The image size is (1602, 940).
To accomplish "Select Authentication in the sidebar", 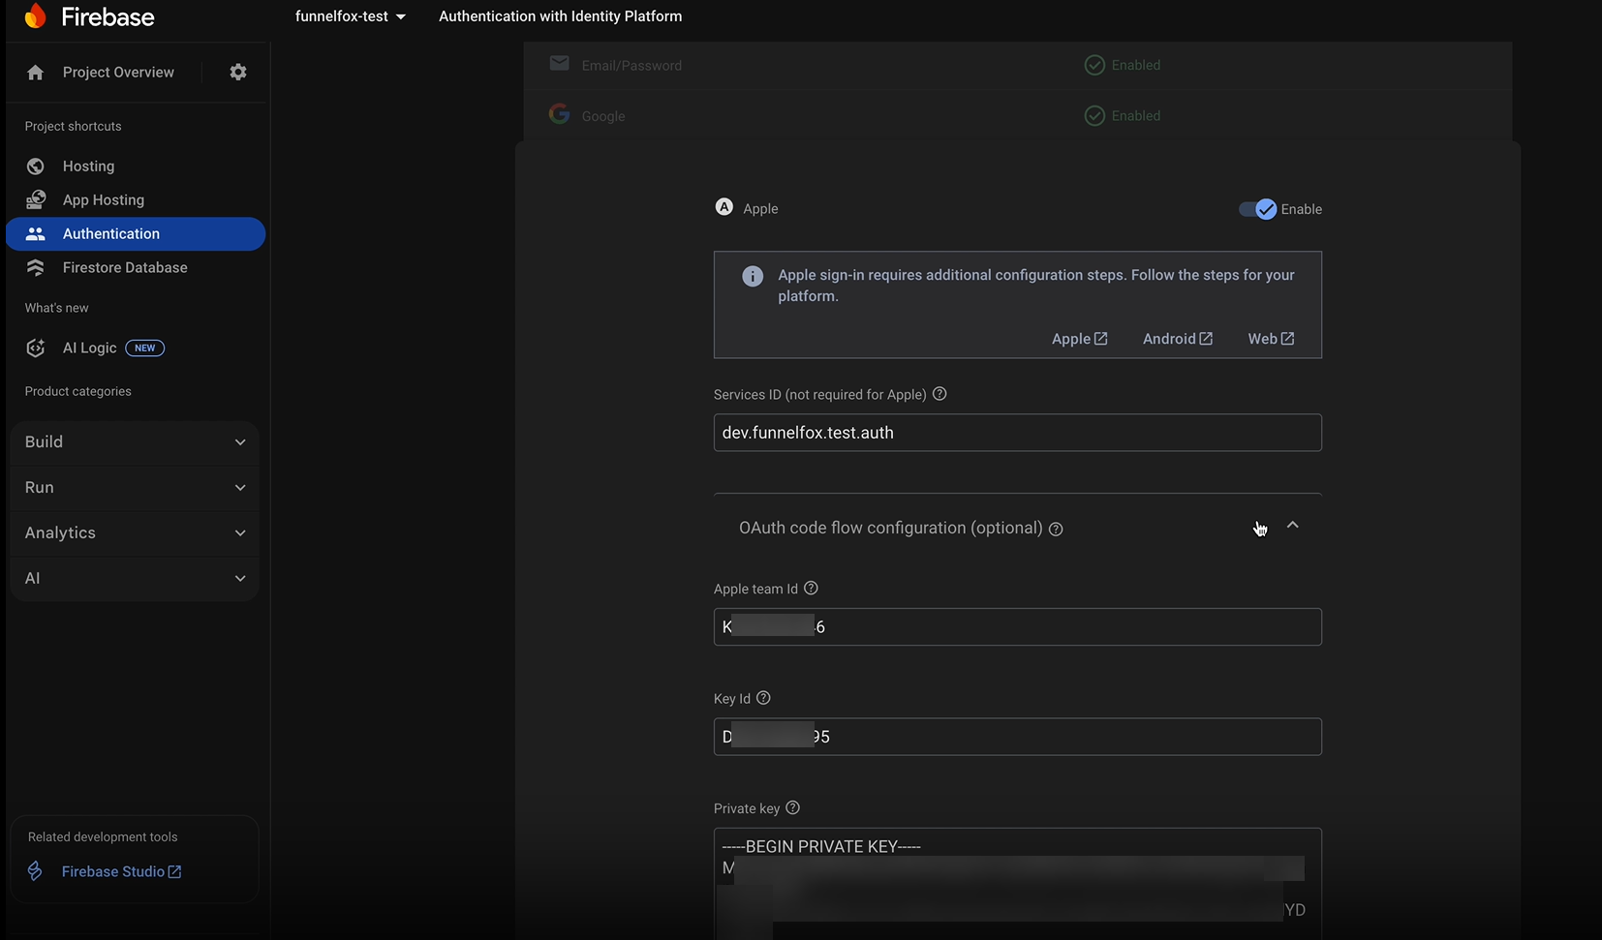I will point(136,233).
